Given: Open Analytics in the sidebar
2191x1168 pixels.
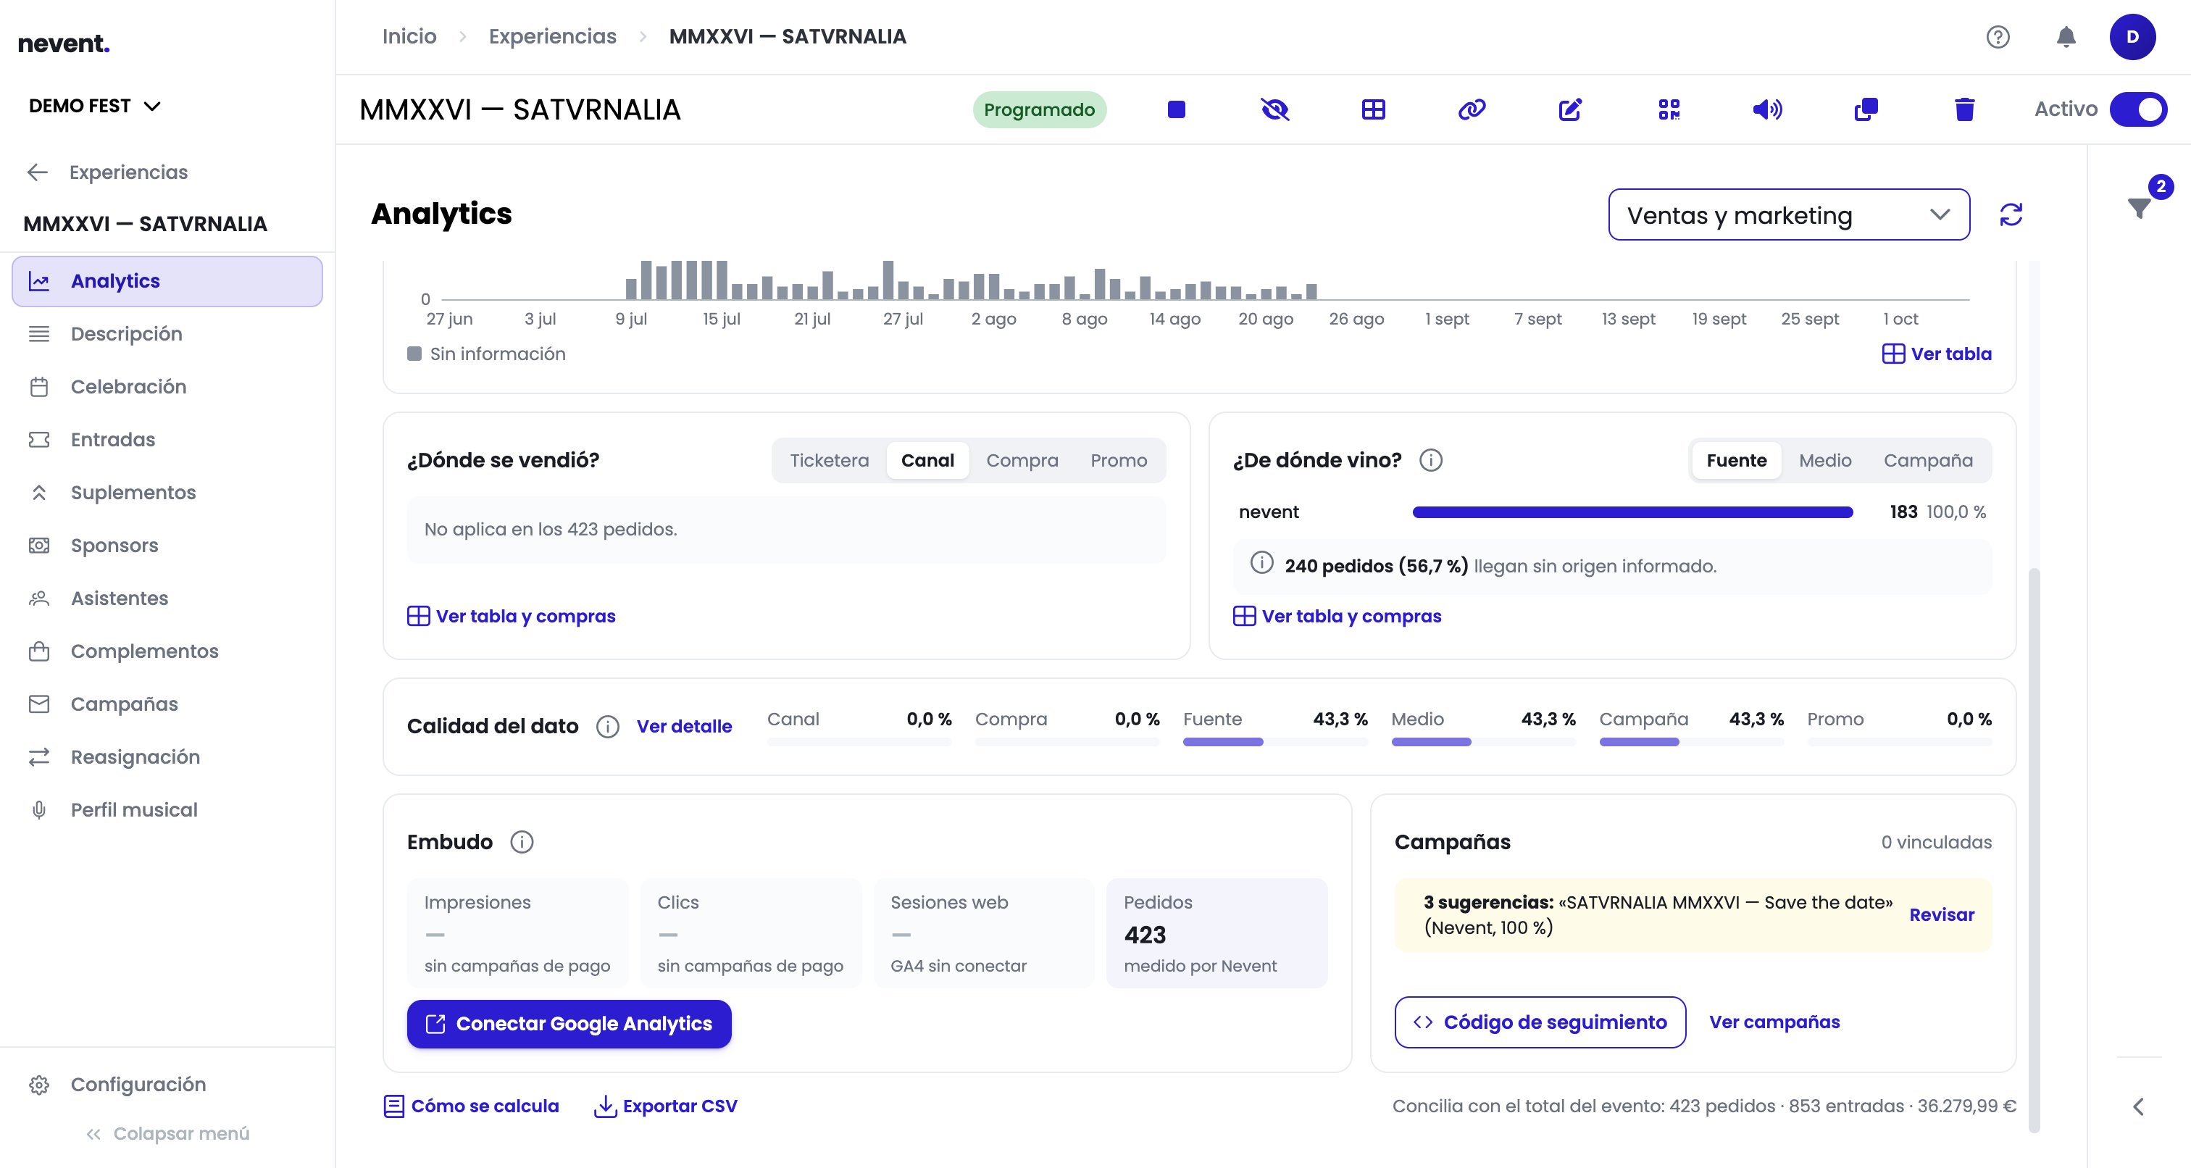Looking at the screenshot, I should point(167,280).
